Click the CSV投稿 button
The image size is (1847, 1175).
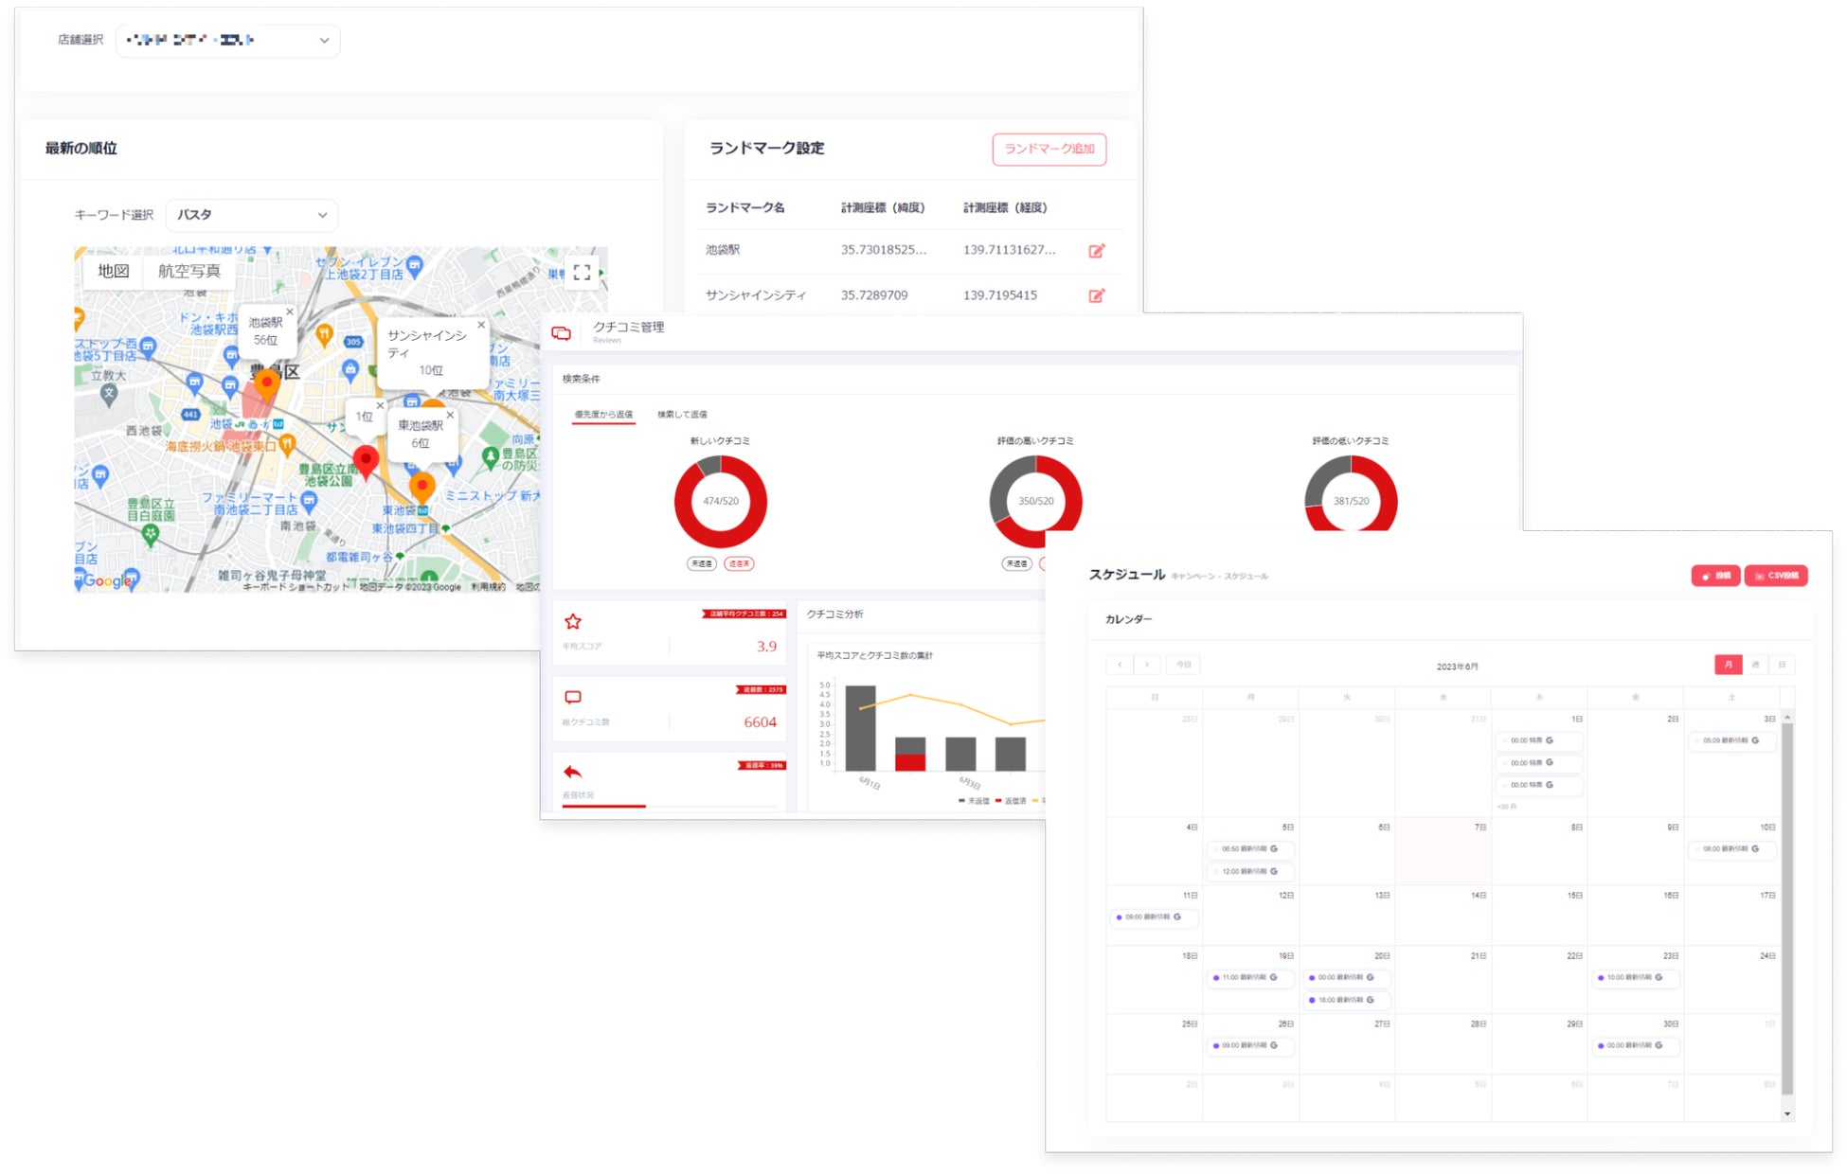pyautogui.click(x=1776, y=576)
